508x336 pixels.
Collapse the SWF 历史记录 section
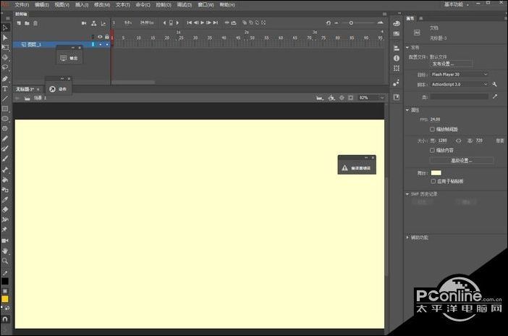coord(407,194)
